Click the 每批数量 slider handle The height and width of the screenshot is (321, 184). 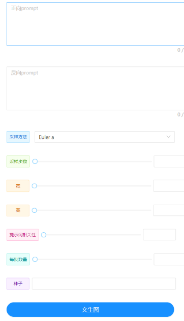(x=35, y=259)
